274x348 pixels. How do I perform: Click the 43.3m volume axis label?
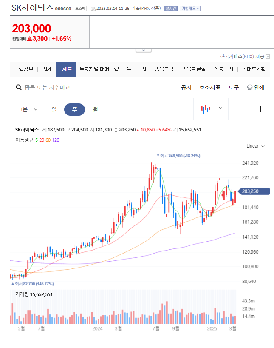(249, 301)
